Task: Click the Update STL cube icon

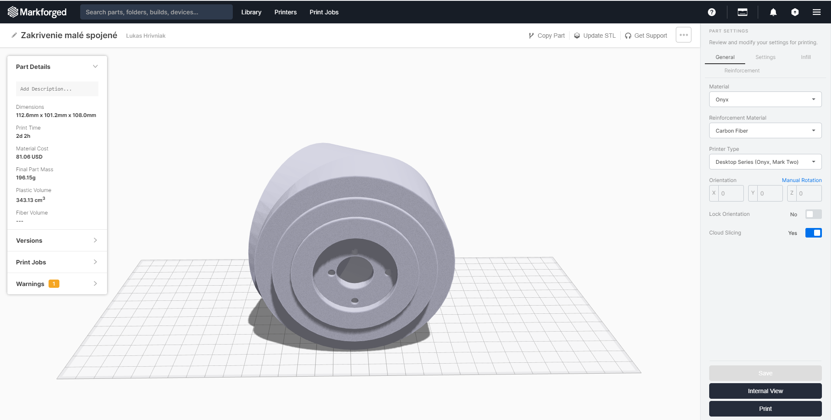Action: (577, 36)
